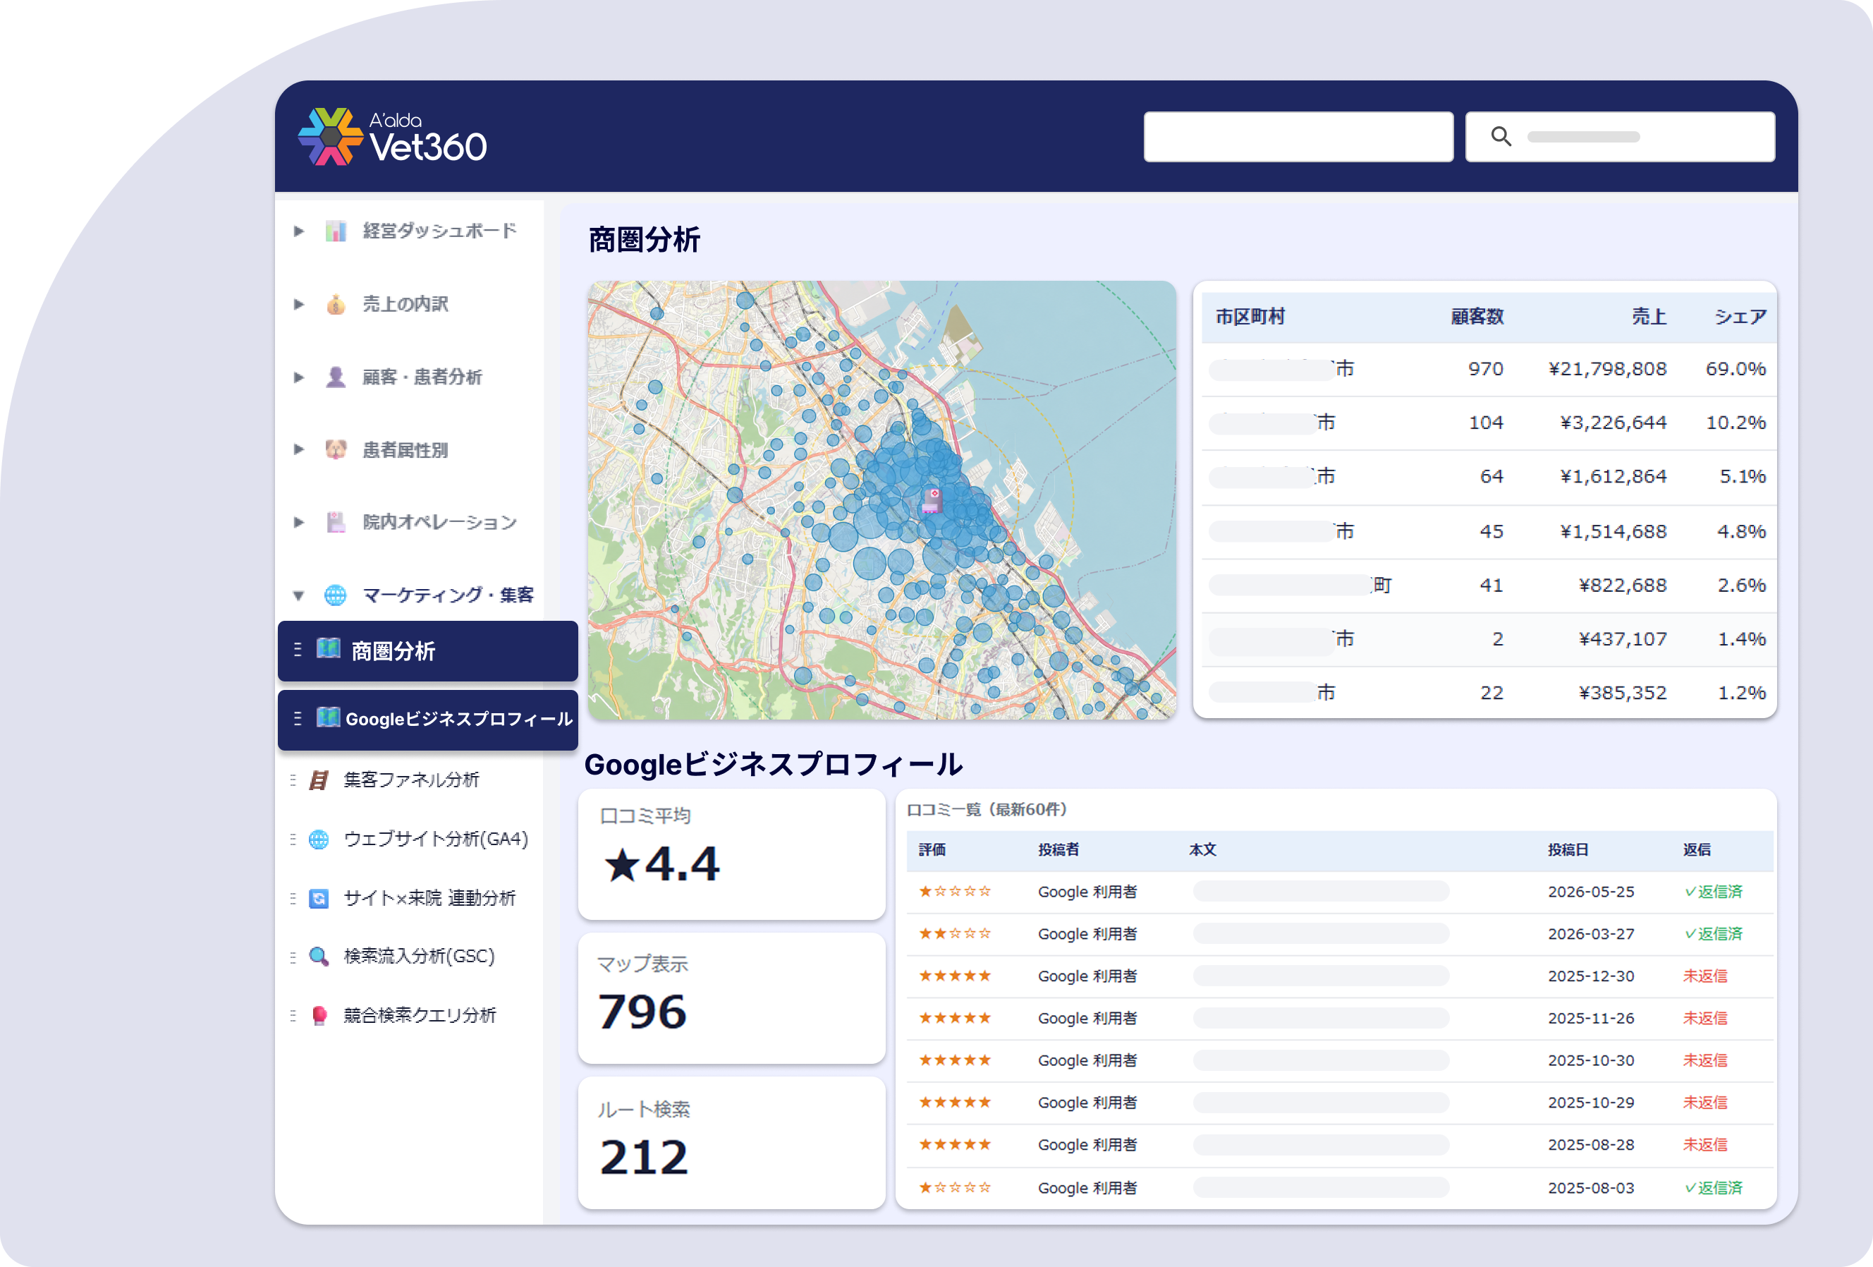
Task: Click the magnifier icon for 検索流入分析(GSC)
Action: [319, 957]
